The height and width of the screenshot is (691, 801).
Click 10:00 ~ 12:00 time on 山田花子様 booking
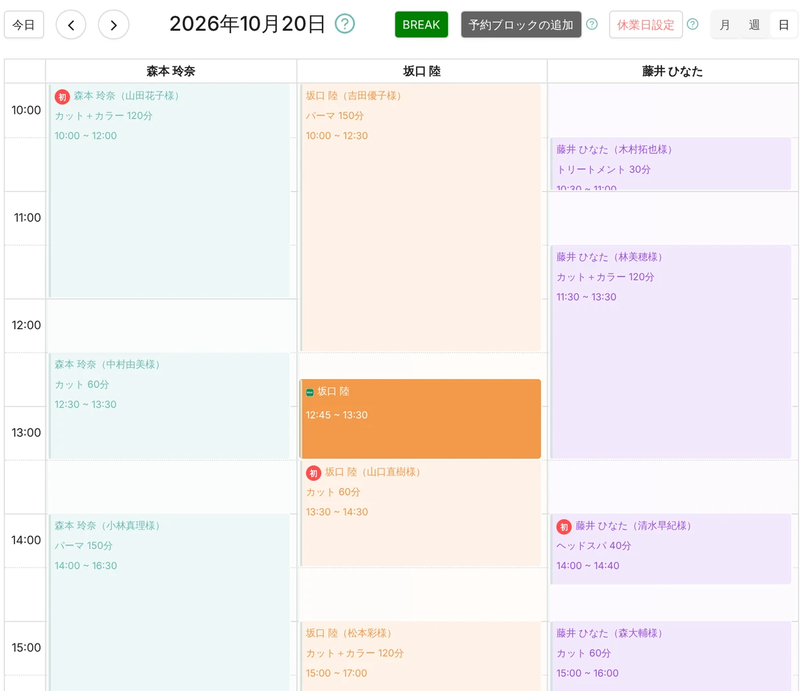86,136
